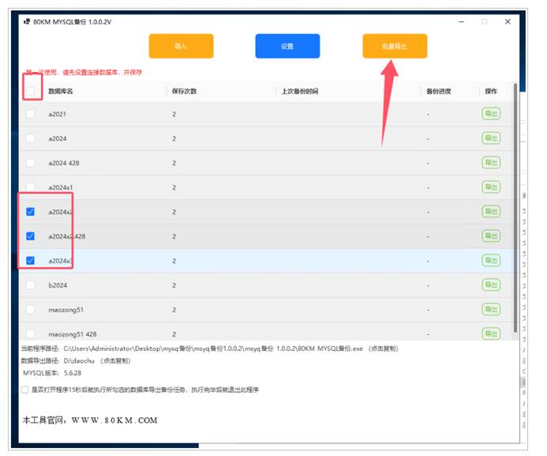Click the 备份进度 column header

(x=439, y=91)
